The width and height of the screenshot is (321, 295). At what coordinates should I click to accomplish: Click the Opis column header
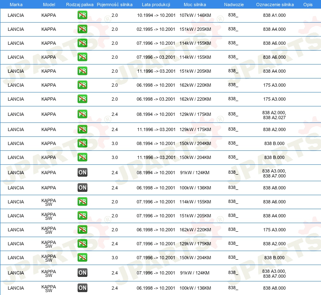pos(308,5)
